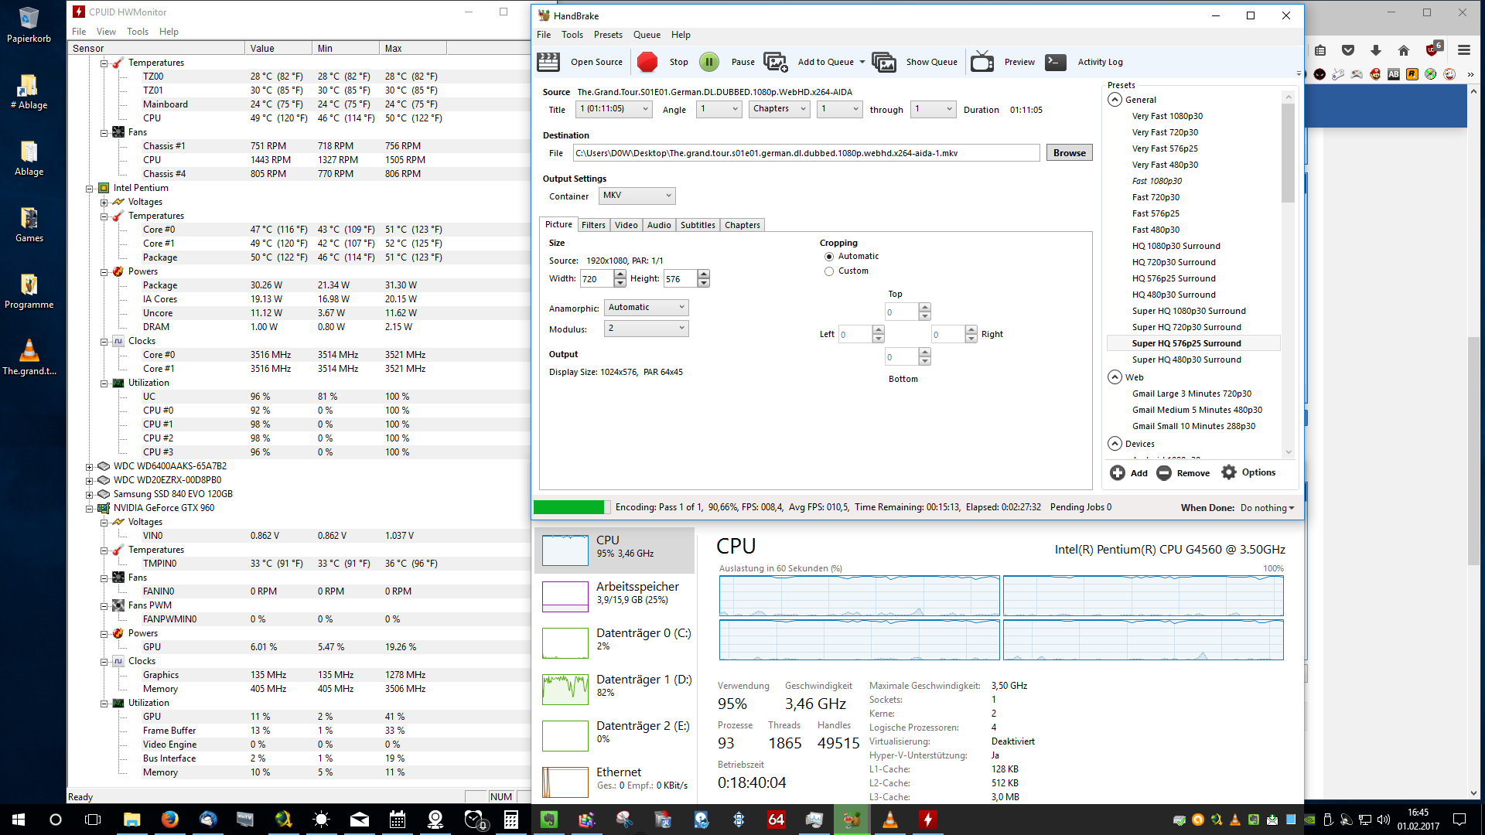Viewport: 1485px width, 835px height.
Task: Open the Anamorphic Automatic dropdown
Action: tap(646, 308)
